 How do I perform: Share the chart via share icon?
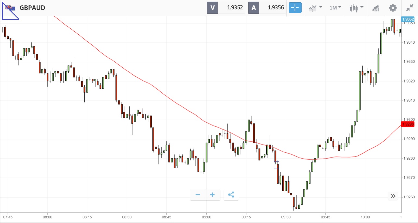(x=231, y=195)
